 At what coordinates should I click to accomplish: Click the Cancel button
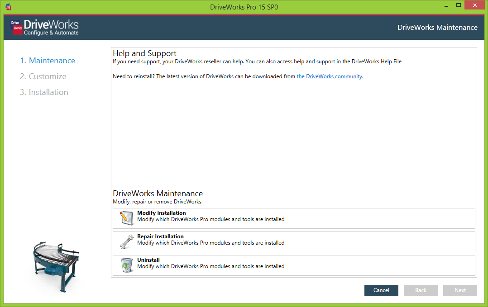pyautogui.click(x=381, y=290)
